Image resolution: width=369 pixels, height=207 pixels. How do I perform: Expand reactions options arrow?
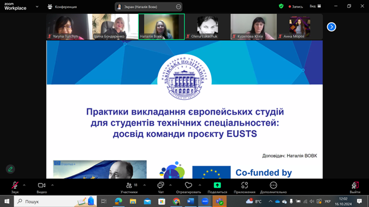(200, 185)
